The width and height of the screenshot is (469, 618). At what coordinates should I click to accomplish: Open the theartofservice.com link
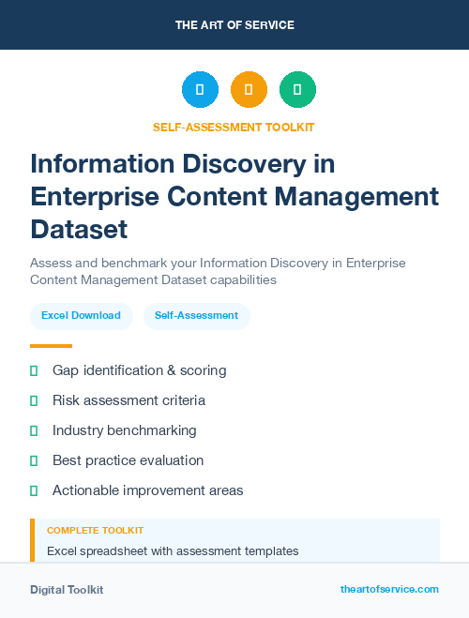(389, 589)
